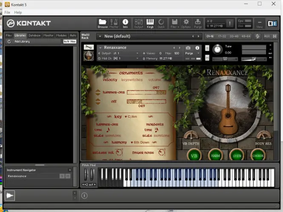The height and width of the screenshot is (212, 283).
Task: Adjust the off velocity slider
Action: (x=146, y=102)
